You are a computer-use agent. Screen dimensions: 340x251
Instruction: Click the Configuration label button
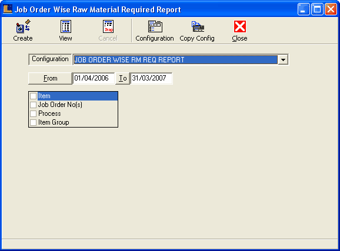pyautogui.click(x=50, y=59)
